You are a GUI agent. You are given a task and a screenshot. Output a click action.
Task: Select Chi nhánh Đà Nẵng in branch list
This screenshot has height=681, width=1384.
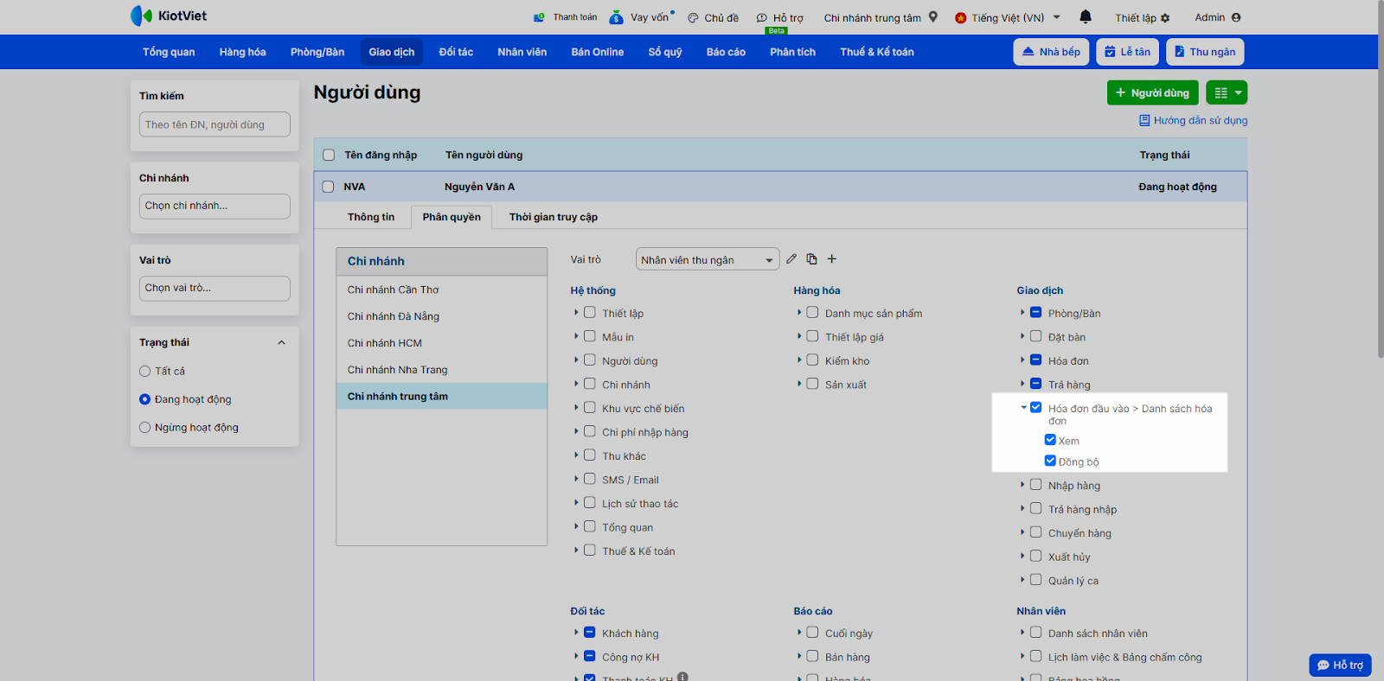coord(394,316)
